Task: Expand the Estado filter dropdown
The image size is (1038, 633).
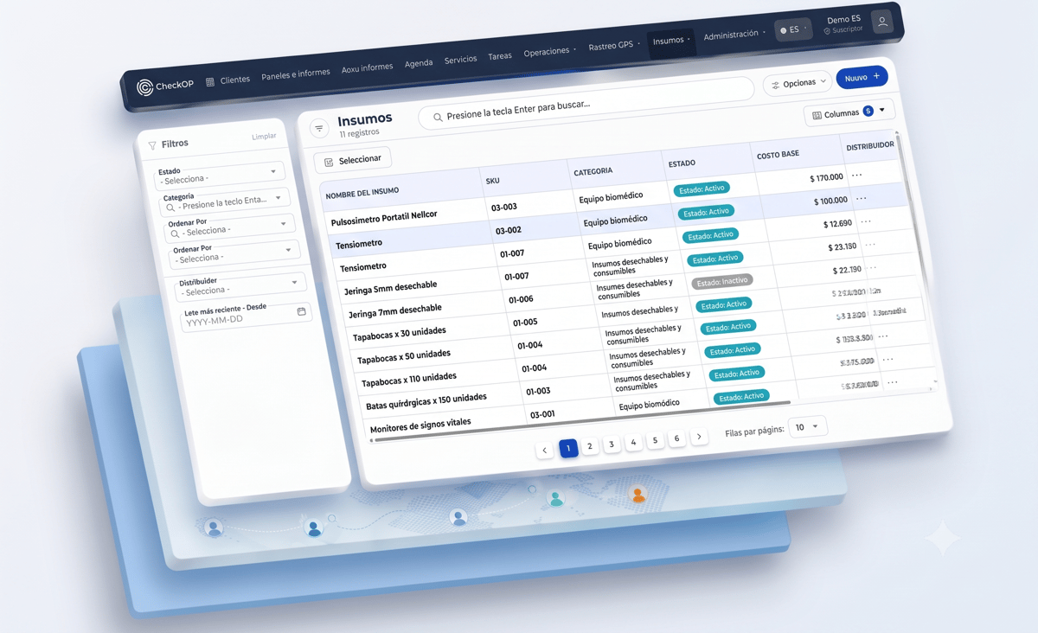Action: coord(221,176)
